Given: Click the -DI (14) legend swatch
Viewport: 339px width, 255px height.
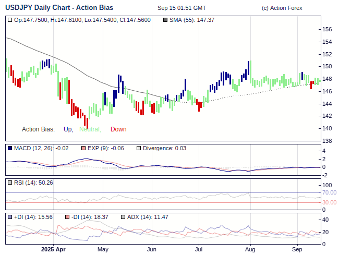Looking at the screenshot, I should point(68,216).
